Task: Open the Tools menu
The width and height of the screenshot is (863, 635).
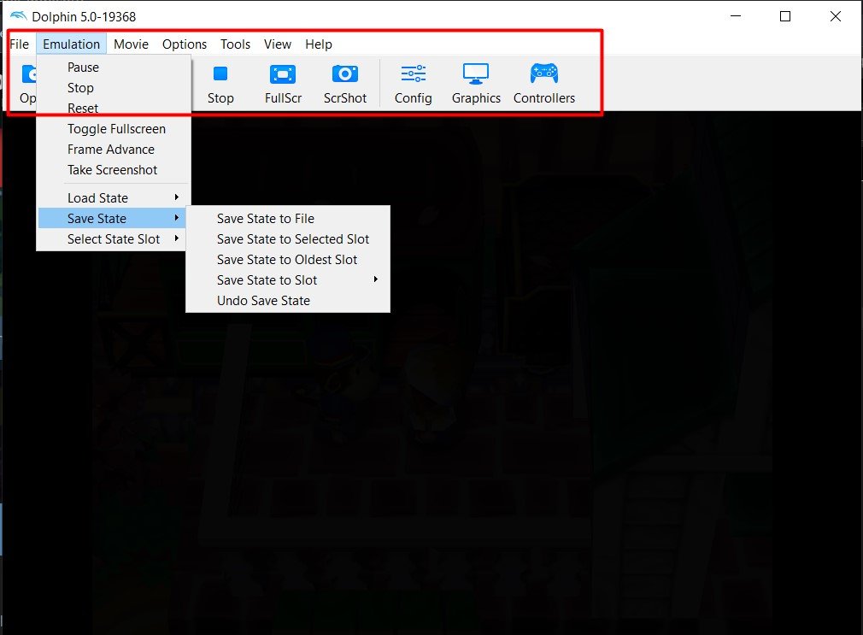Action: coord(236,44)
